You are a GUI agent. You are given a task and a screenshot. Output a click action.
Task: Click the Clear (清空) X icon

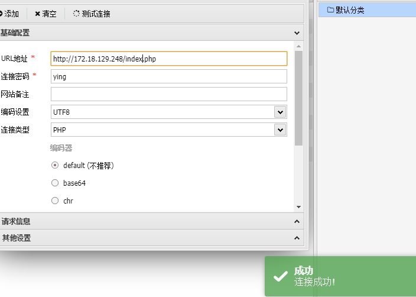[x=38, y=14]
